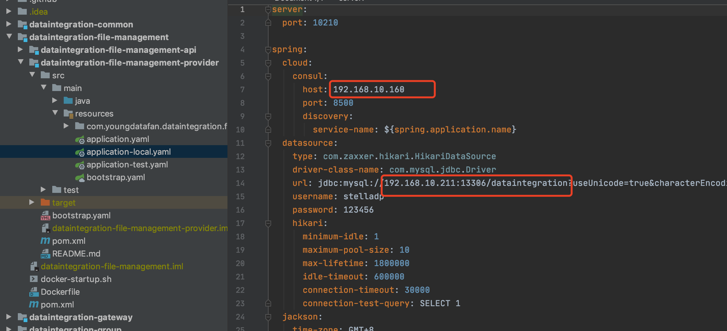Image resolution: width=727 pixels, height=331 pixels.
Task: Click the YML file icon next to bootstrap.yaml
Action: (46, 215)
